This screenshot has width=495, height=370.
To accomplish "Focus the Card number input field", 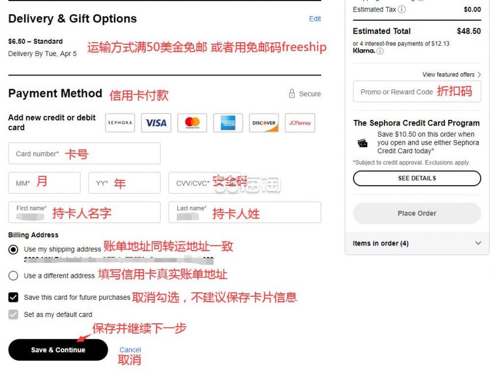I will coord(84,153).
